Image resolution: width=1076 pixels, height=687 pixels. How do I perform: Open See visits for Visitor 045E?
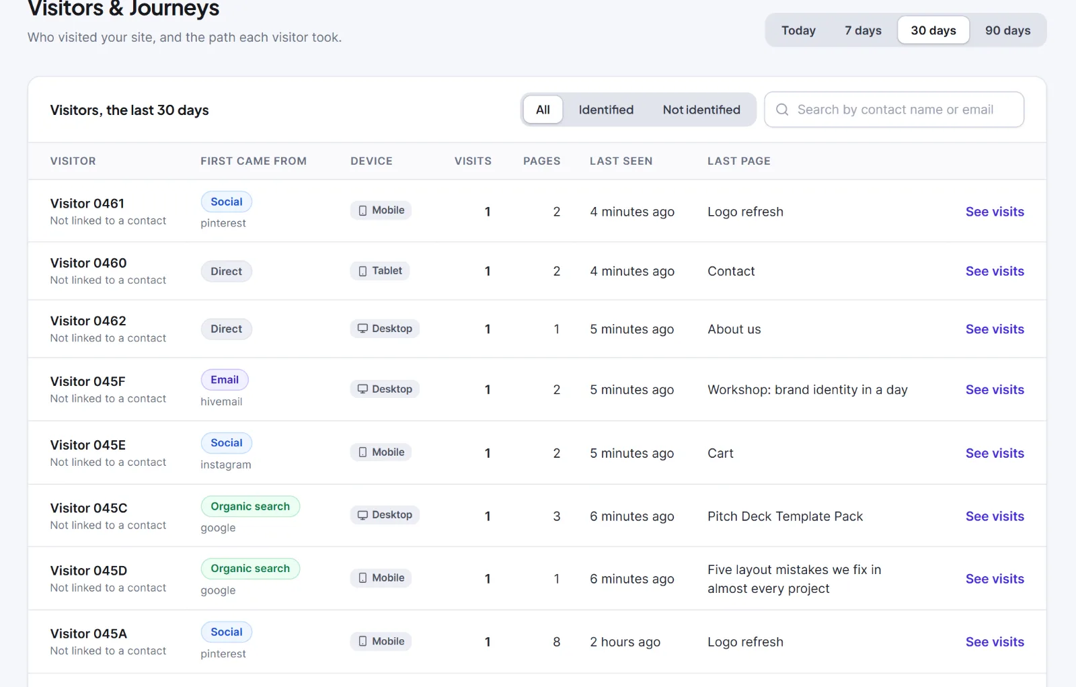[x=995, y=453]
